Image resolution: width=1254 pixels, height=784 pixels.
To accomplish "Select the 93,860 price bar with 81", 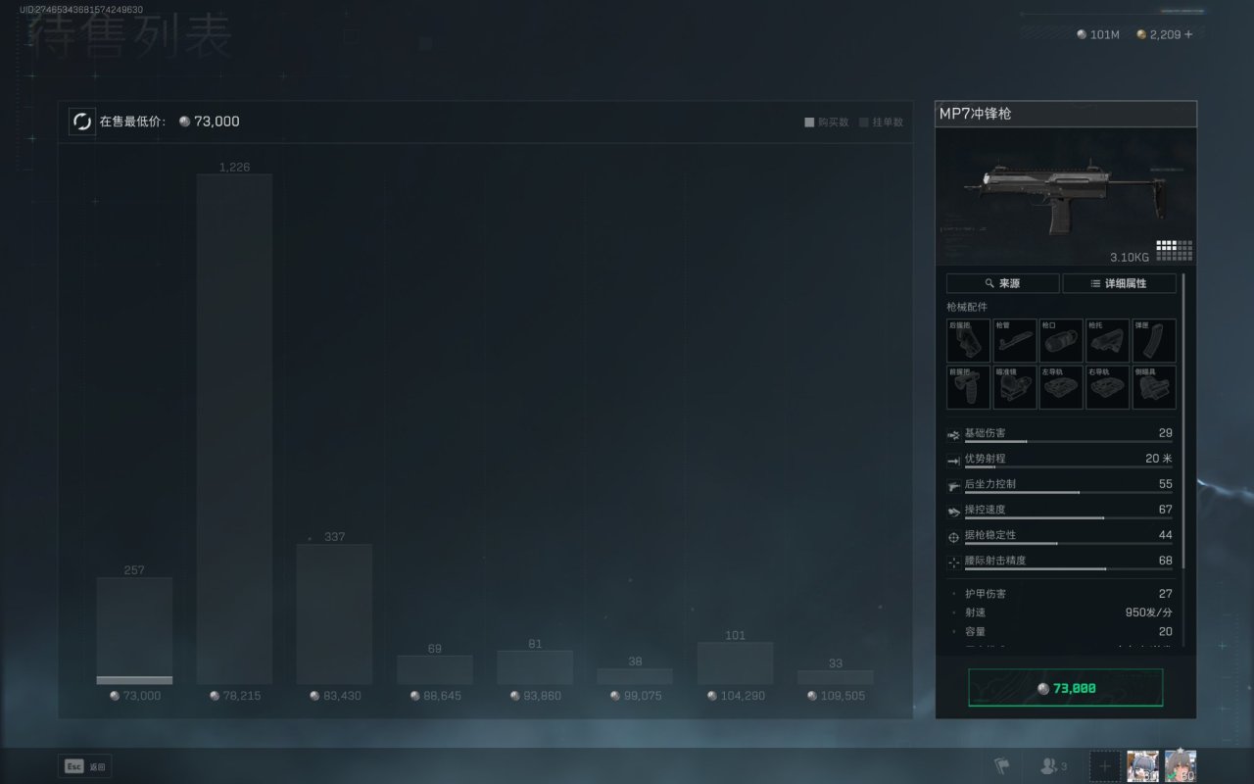I will point(534,667).
